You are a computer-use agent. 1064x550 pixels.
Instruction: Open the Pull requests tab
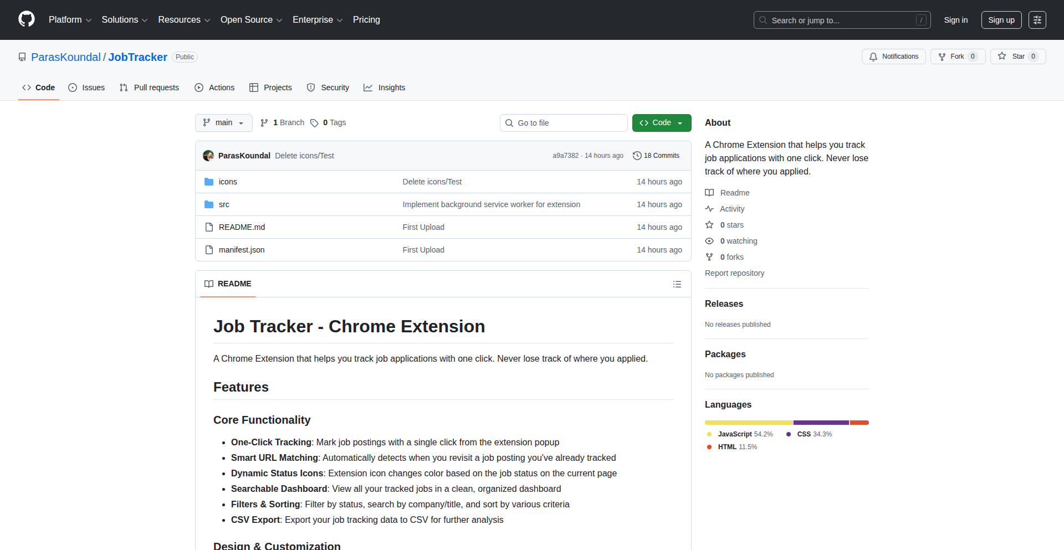[x=150, y=88]
